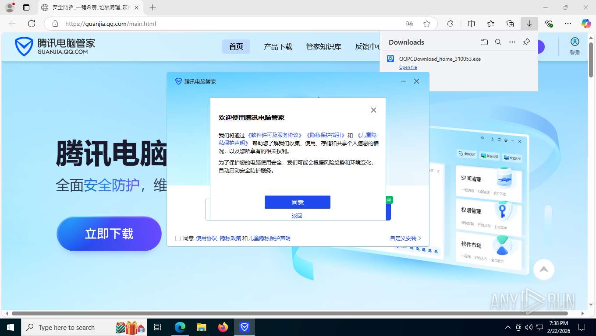Open the Edge profile icon
The width and height of the screenshot is (596, 336).
[10, 7]
